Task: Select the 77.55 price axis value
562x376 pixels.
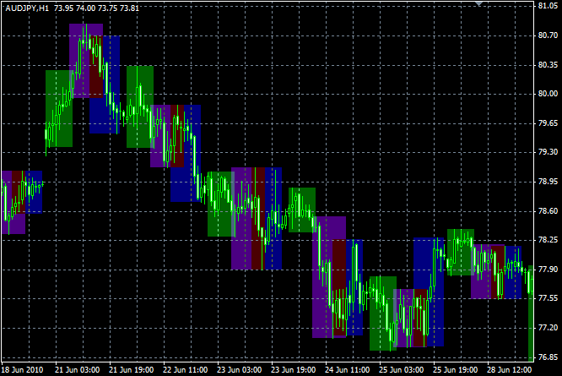Action: pos(548,298)
